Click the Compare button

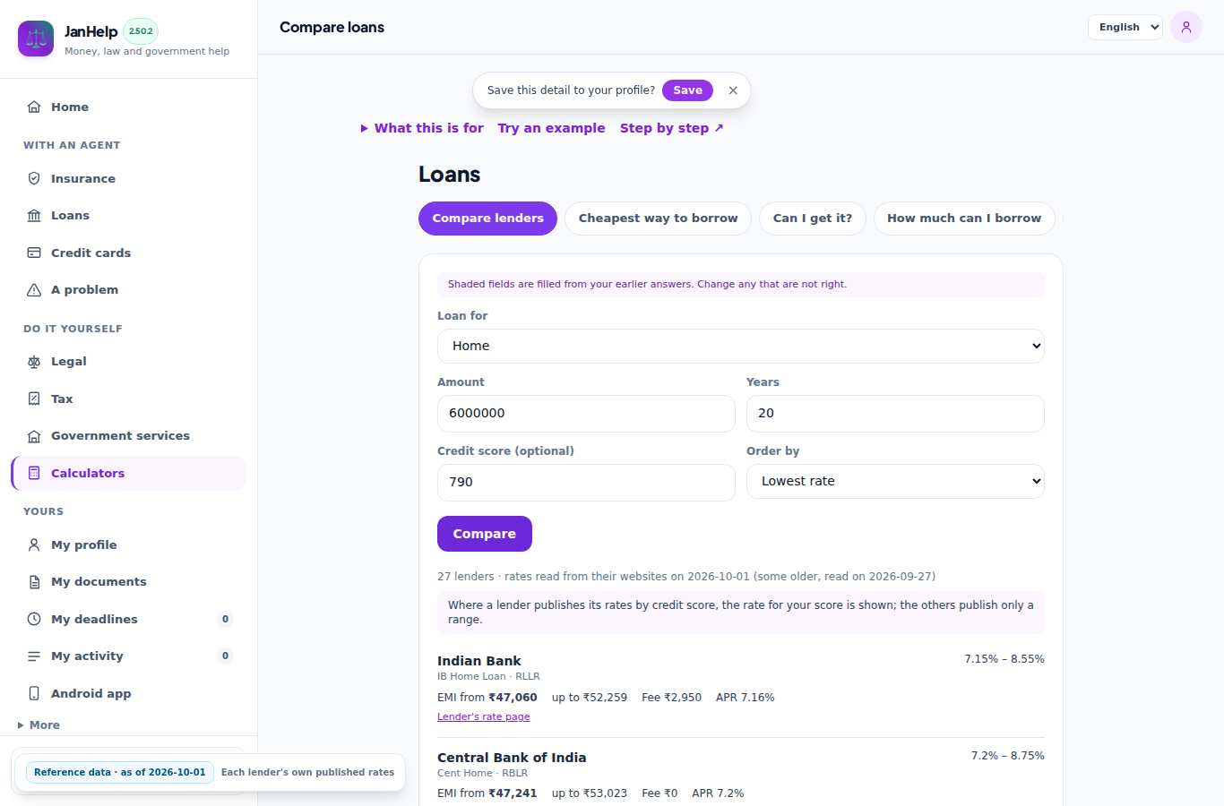[x=485, y=534]
